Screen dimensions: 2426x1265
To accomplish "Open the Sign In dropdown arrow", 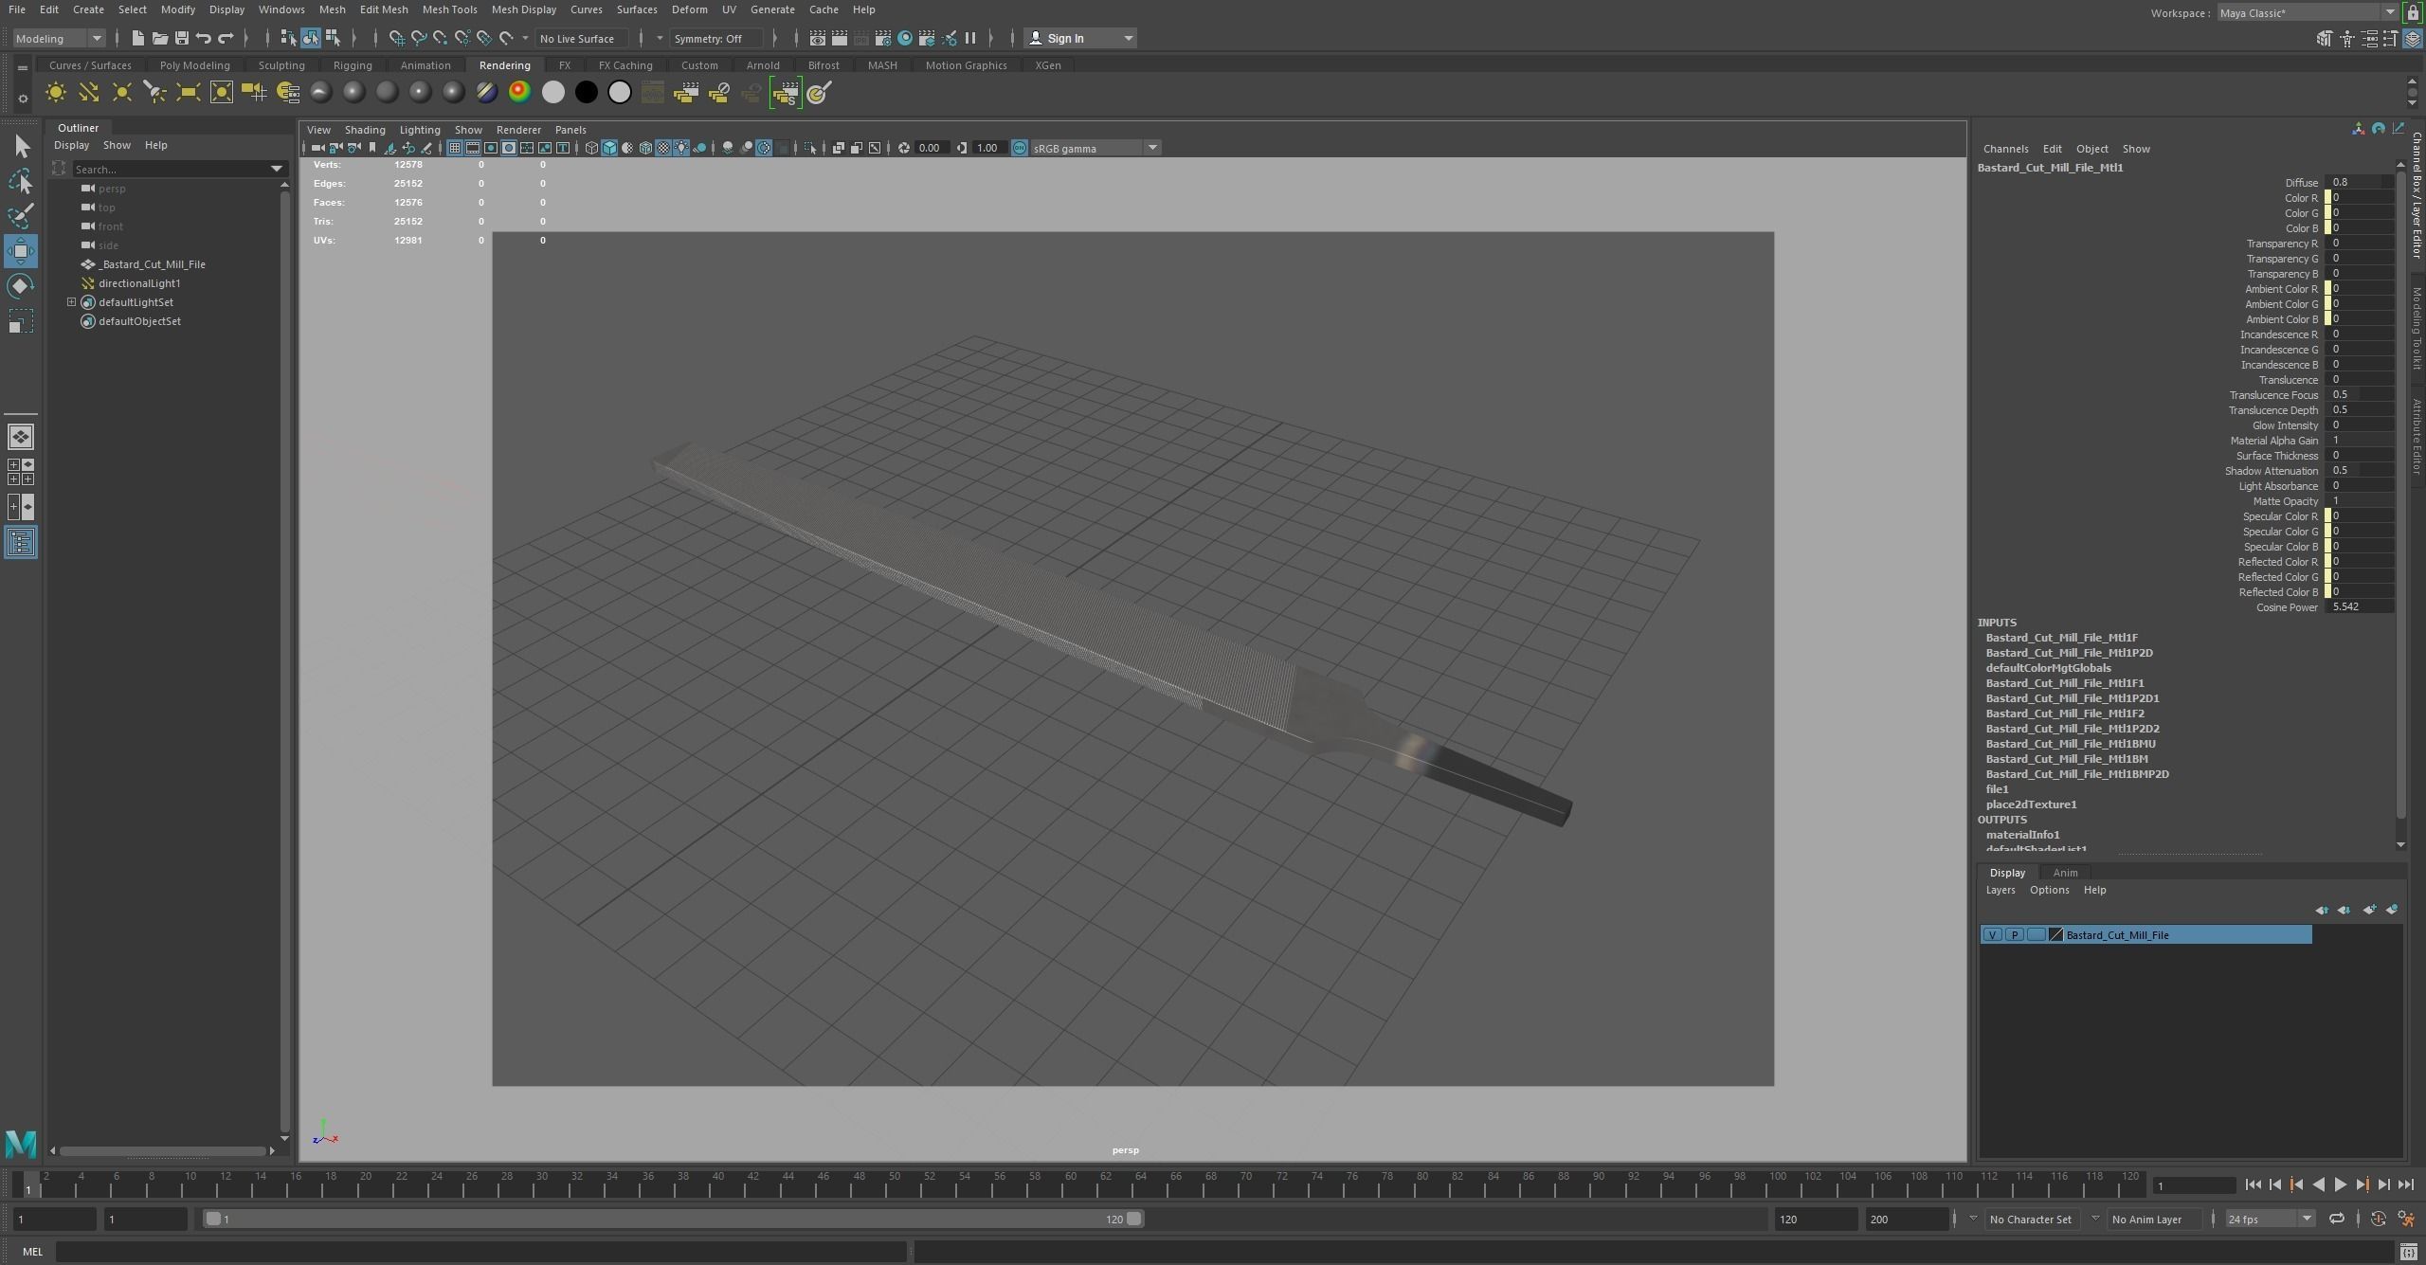I will (1128, 38).
